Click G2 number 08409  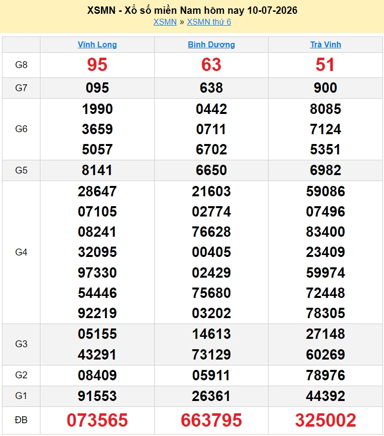coord(97,375)
